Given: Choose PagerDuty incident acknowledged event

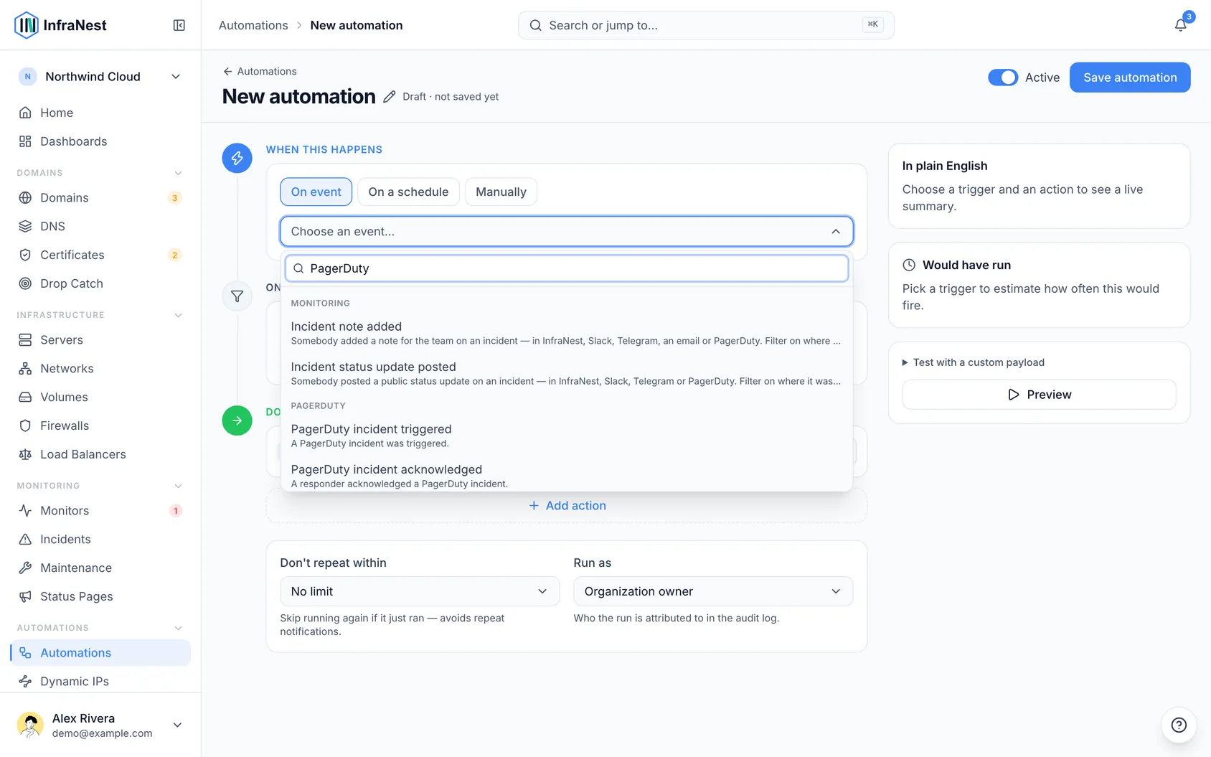Looking at the screenshot, I should 567,476.
